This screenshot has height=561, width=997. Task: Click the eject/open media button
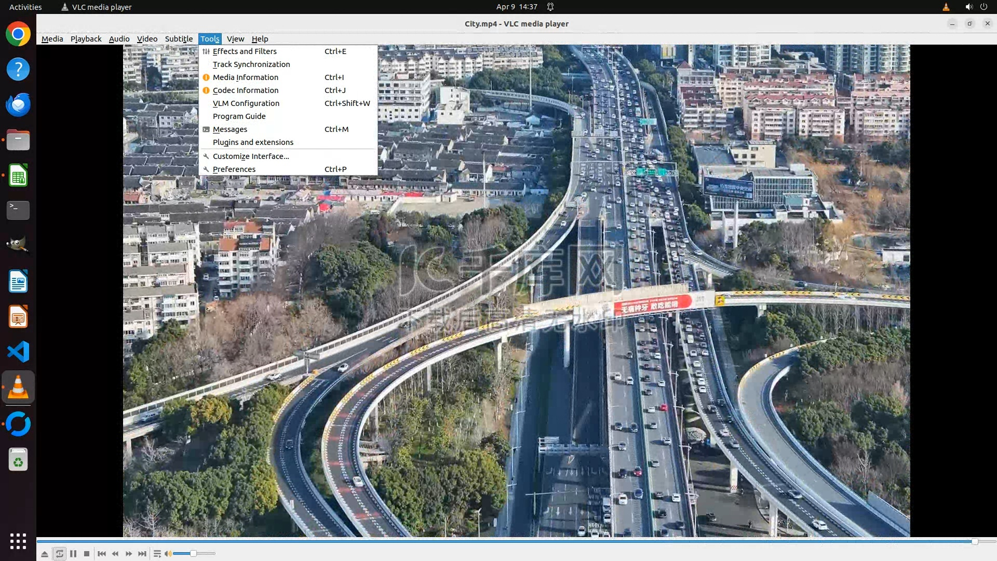pyautogui.click(x=45, y=554)
